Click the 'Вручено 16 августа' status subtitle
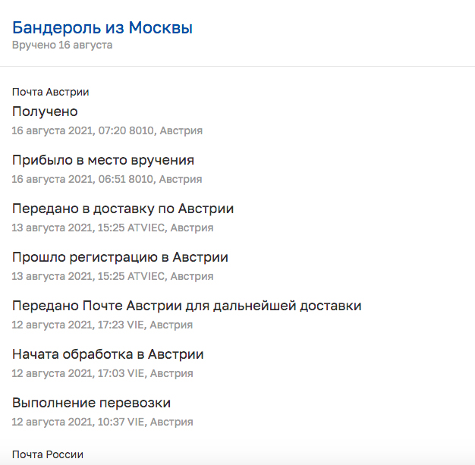Screen dimensions: 475x465 62,45
